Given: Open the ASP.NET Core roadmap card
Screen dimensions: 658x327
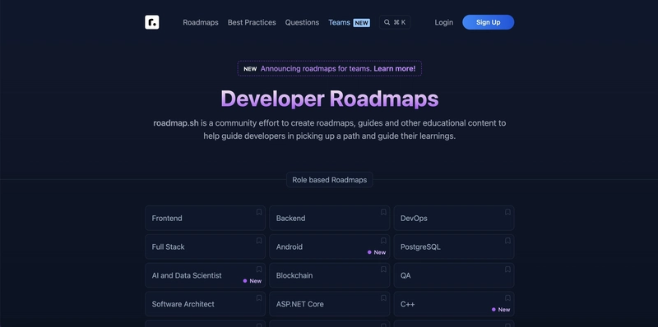Looking at the screenshot, I should tap(330, 304).
